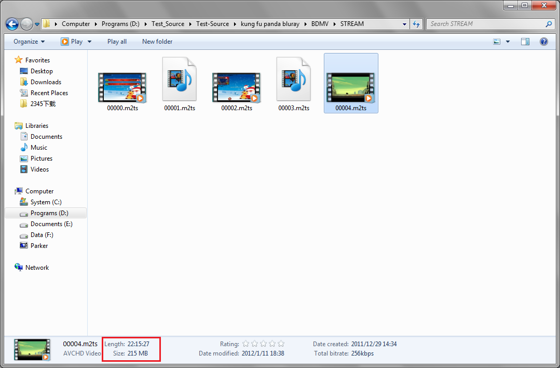The height and width of the screenshot is (368, 560).
Task: Click the greyed Forward arrow button
Action: 27,24
